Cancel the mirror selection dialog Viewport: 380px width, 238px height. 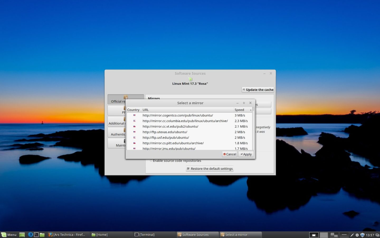229,154
